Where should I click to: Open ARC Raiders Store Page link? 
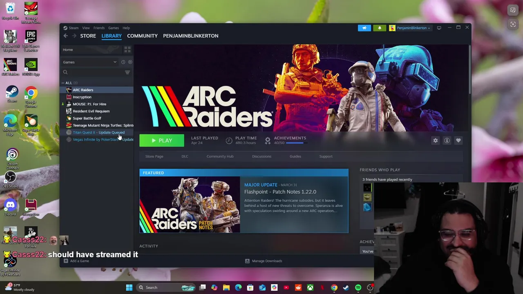coord(154,156)
